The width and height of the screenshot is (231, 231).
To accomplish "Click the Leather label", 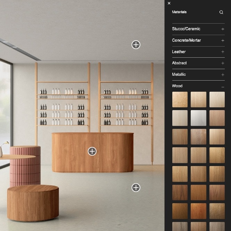I will 179,52.
